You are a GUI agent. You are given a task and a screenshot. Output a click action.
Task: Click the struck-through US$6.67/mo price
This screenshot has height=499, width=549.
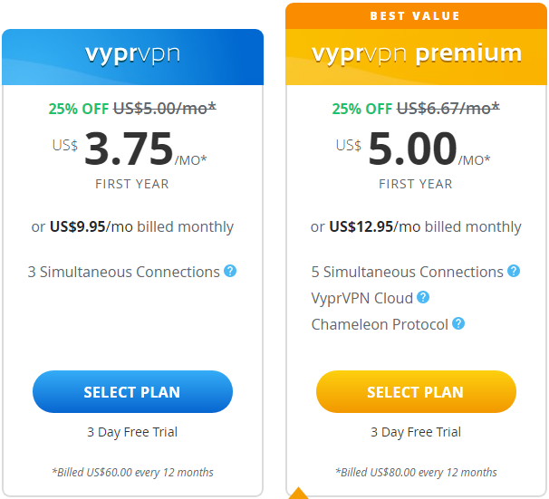pyautogui.click(x=448, y=109)
